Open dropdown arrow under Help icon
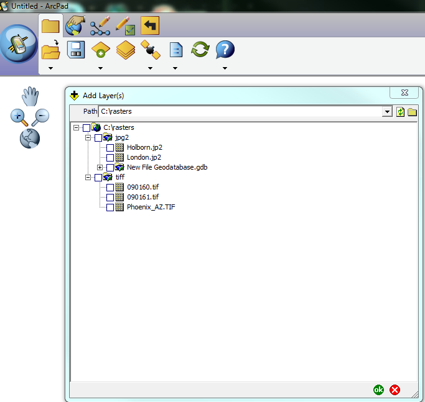425x402 pixels. tap(225, 68)
